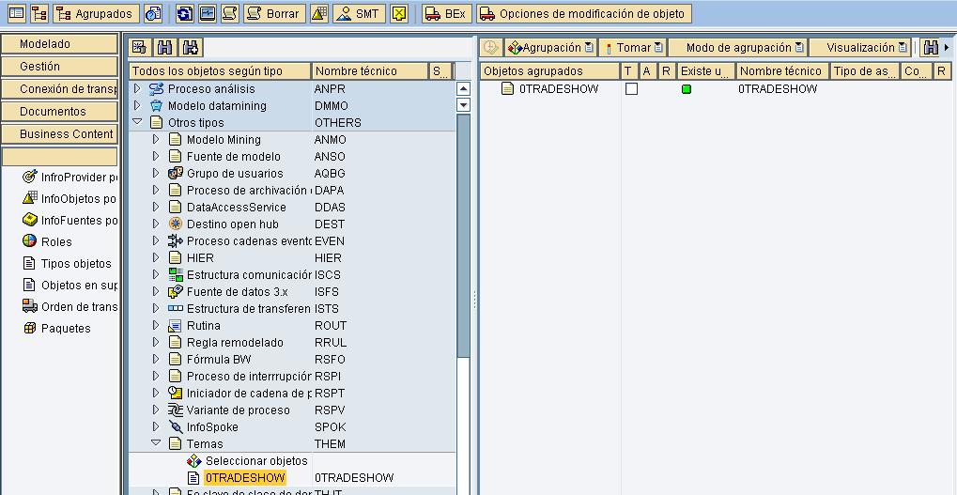Open Opciones de modificación de objeto
This screenshot has height=495, width=957.
click(x=584, y=14)
